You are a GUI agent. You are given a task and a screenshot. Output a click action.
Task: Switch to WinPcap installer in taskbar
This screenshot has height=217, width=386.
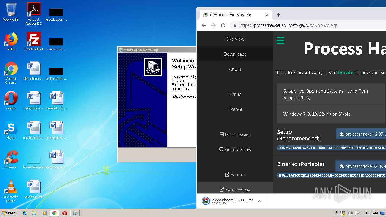[75, 213]
